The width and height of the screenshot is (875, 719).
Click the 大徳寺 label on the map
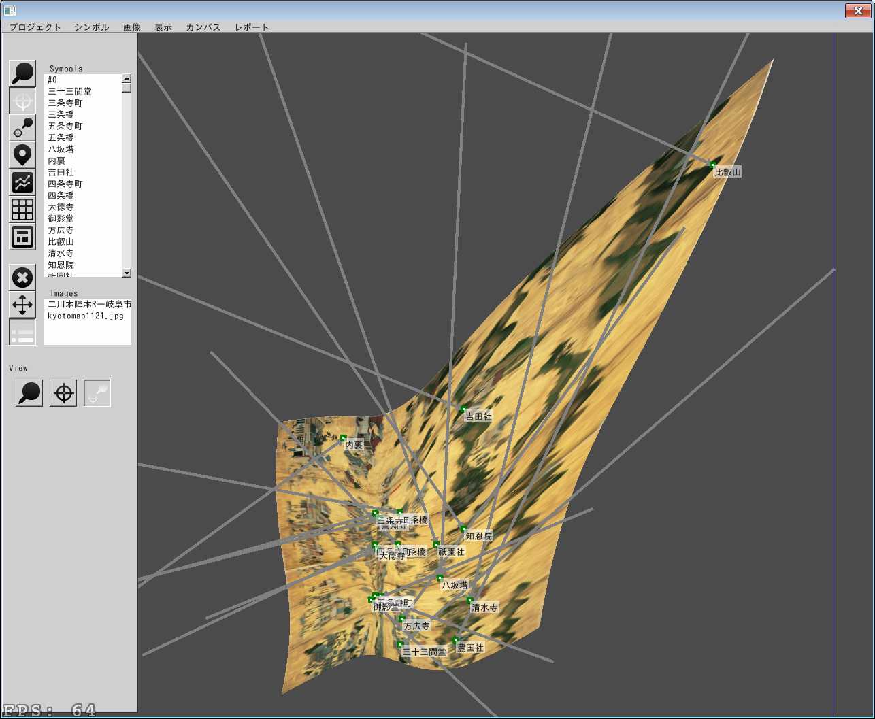(392, 556)
